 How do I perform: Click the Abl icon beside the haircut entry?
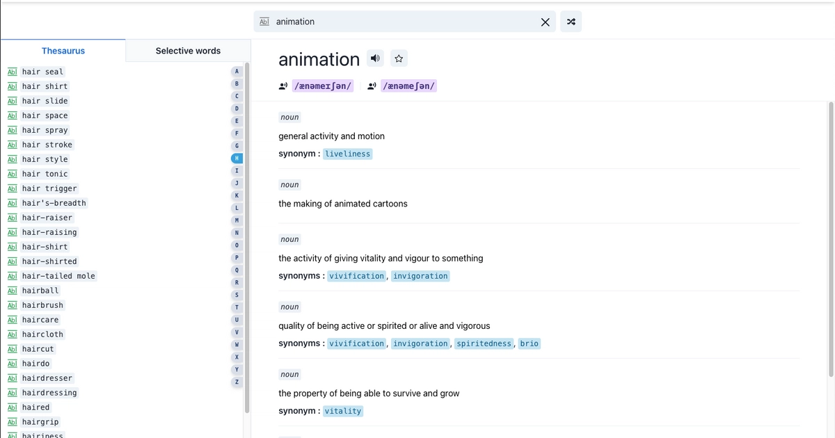pos(12,348)
